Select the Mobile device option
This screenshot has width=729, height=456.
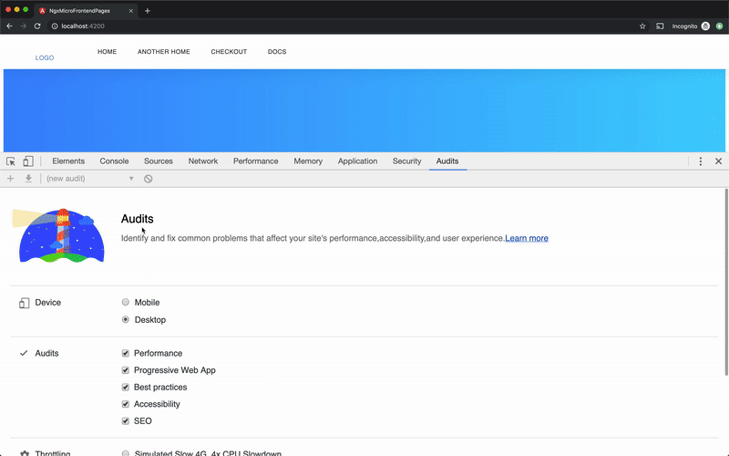tap(126, 302)
